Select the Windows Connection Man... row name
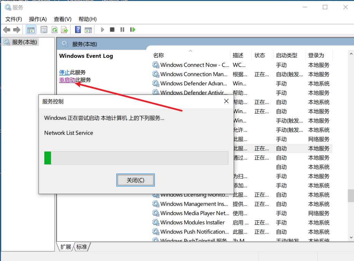Image resolution: width=354 pixels, height=261 pixels. (194, 74)
